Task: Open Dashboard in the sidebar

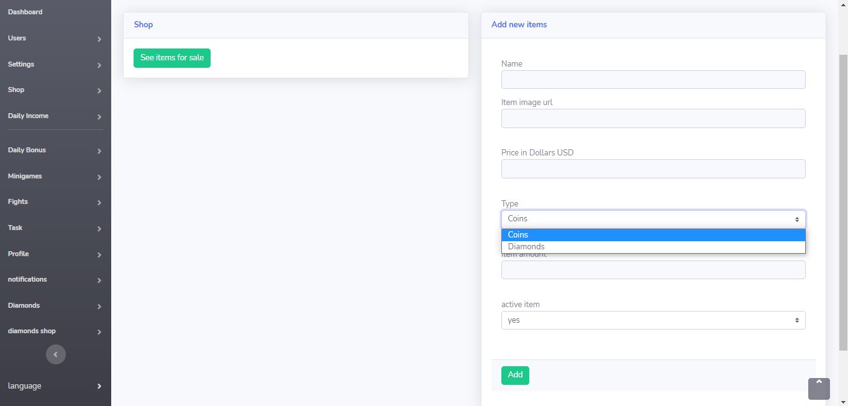Action: (x=25, y=12)
